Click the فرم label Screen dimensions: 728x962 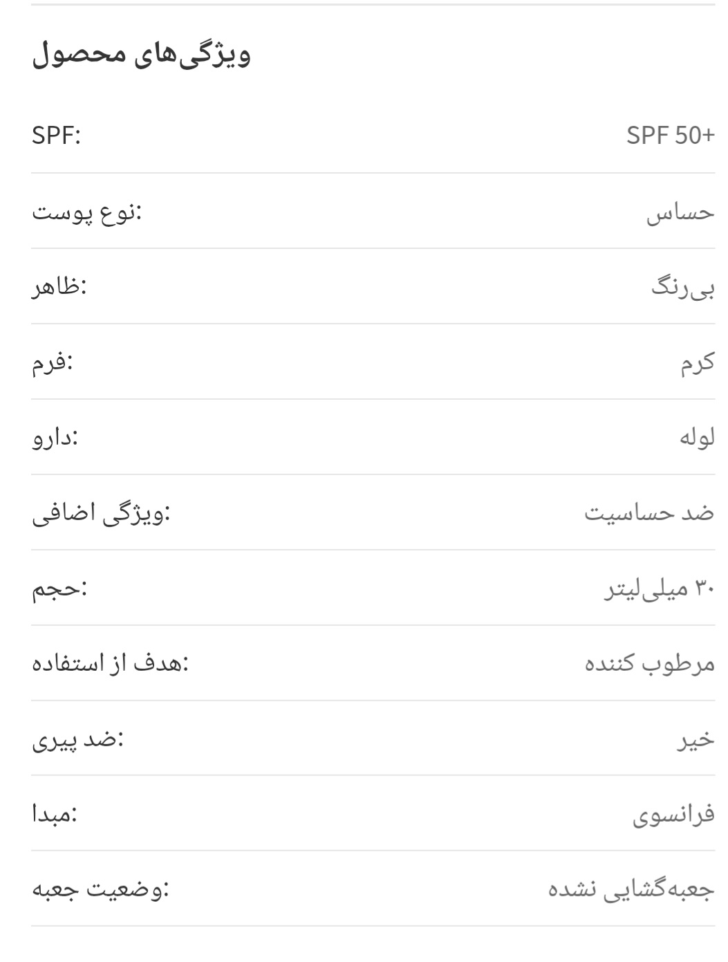[x=53, y=362]
